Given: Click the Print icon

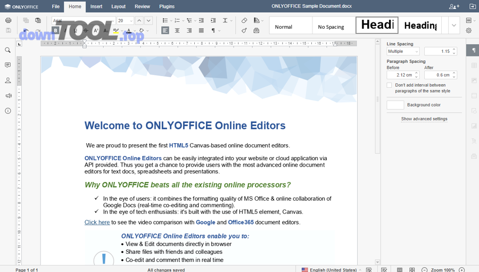Looking at the screenshot, I should [x=8, y=20].
